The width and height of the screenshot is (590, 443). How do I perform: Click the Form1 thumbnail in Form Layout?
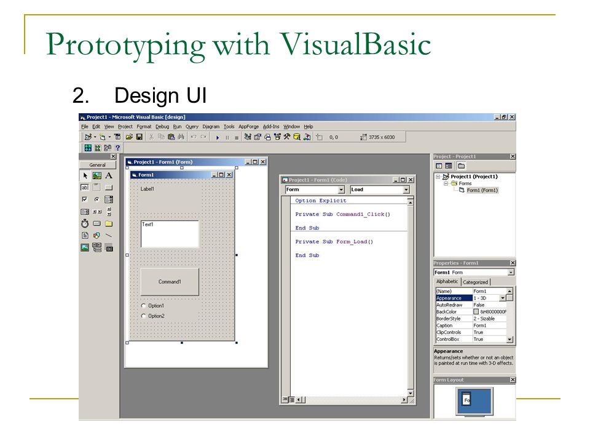[x=466, y=400]
